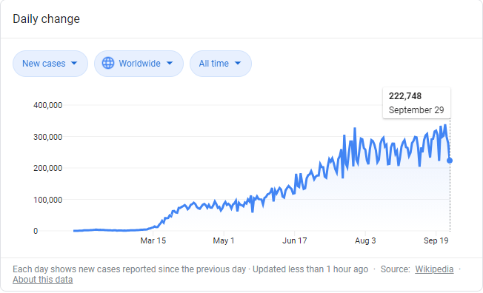Click the 100,000 y-axis label

point(47,200)
